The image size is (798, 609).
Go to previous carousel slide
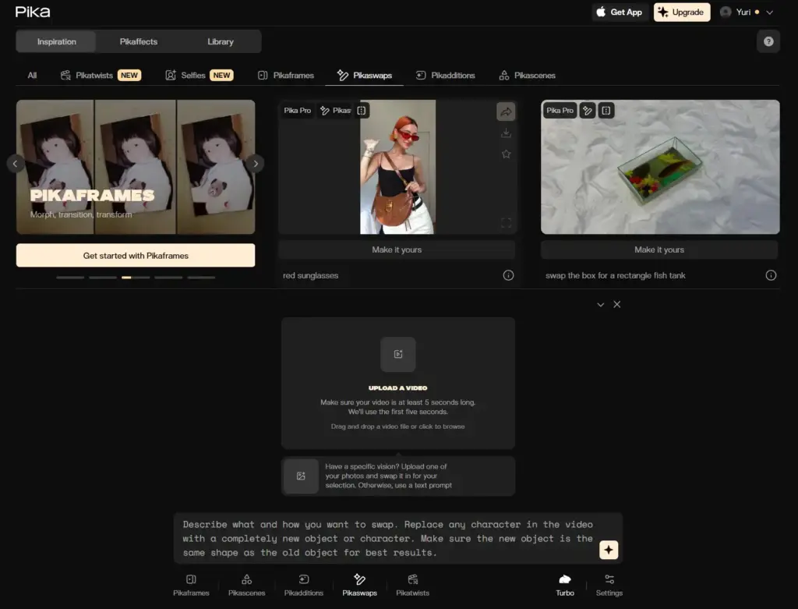point(16,164)
